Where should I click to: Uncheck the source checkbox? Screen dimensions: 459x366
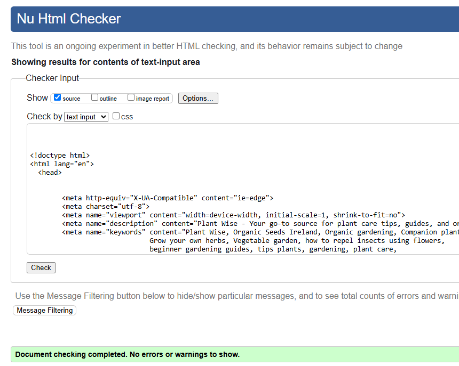point(58,97)
